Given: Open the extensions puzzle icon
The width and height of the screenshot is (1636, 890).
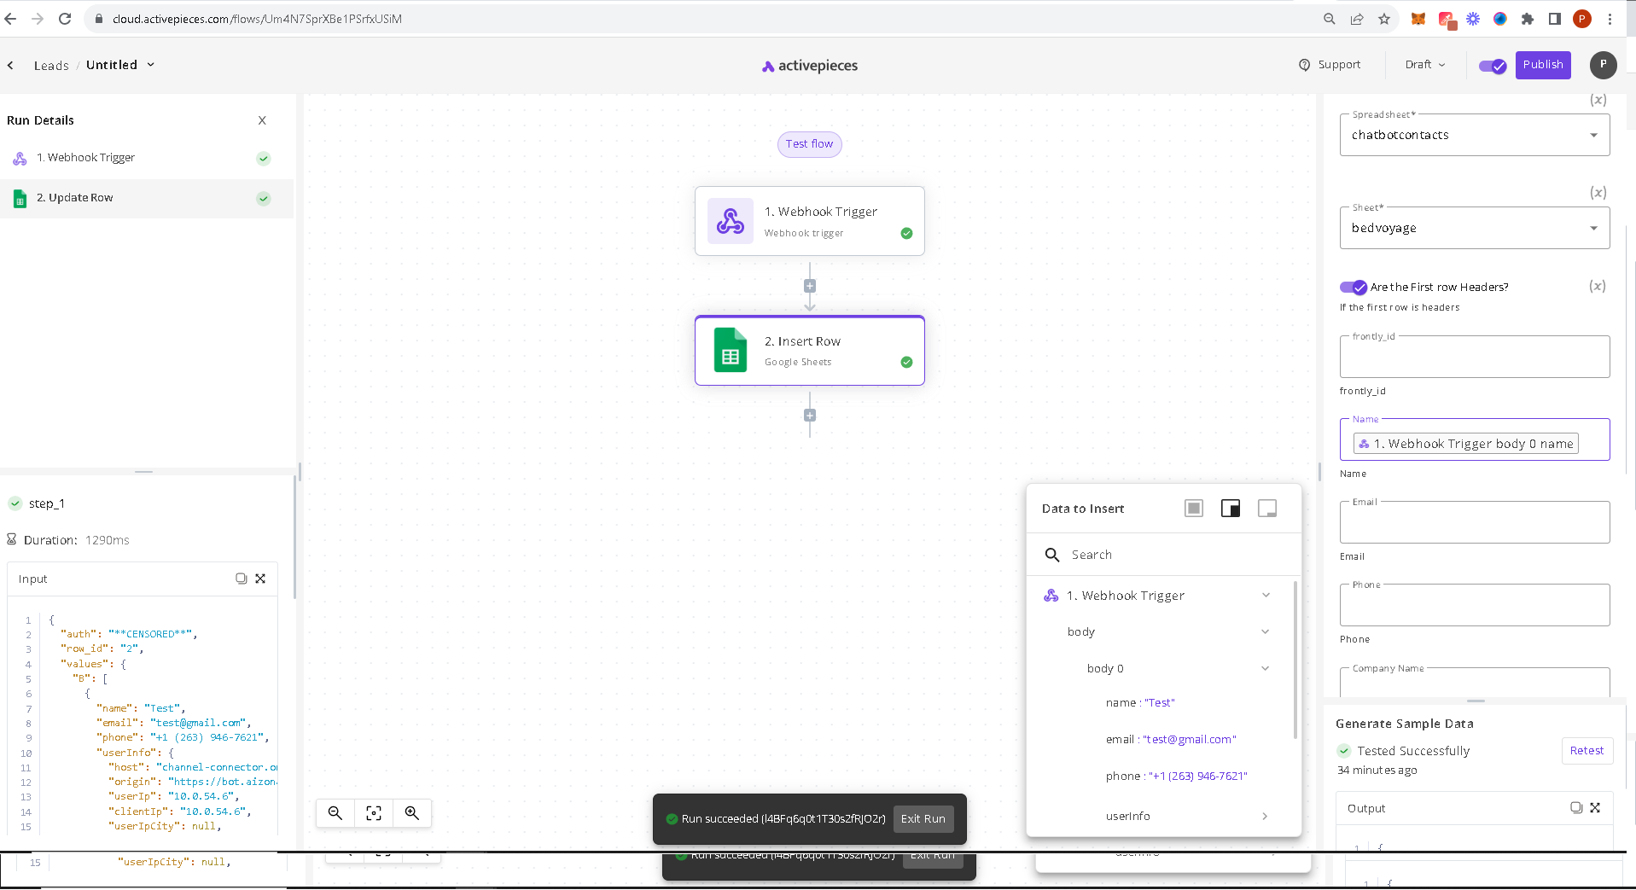Looking at the screenshot, I should click(x=1528, y=19).
